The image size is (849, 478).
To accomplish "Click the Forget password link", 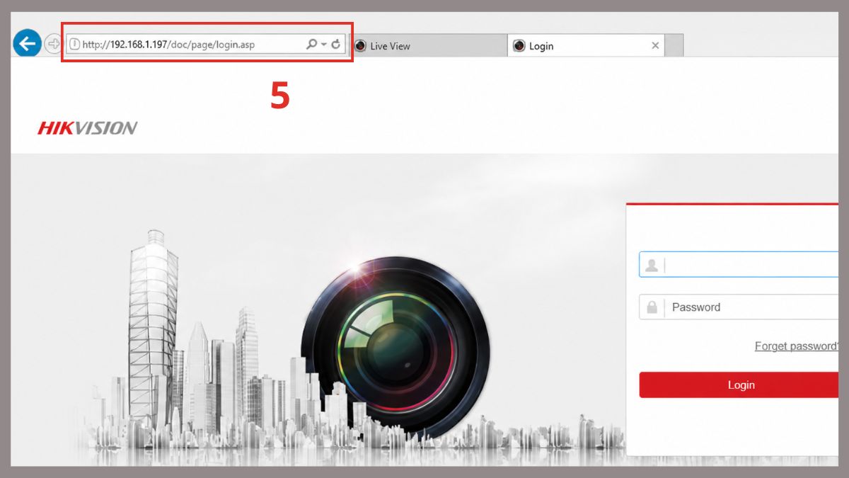I will tap(797, 346).
